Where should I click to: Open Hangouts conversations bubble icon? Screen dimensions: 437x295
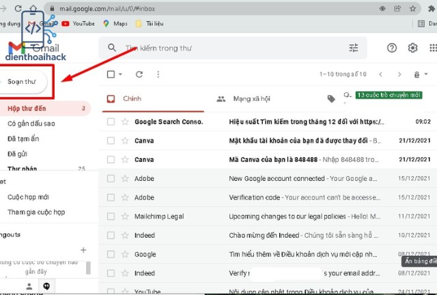46,286
